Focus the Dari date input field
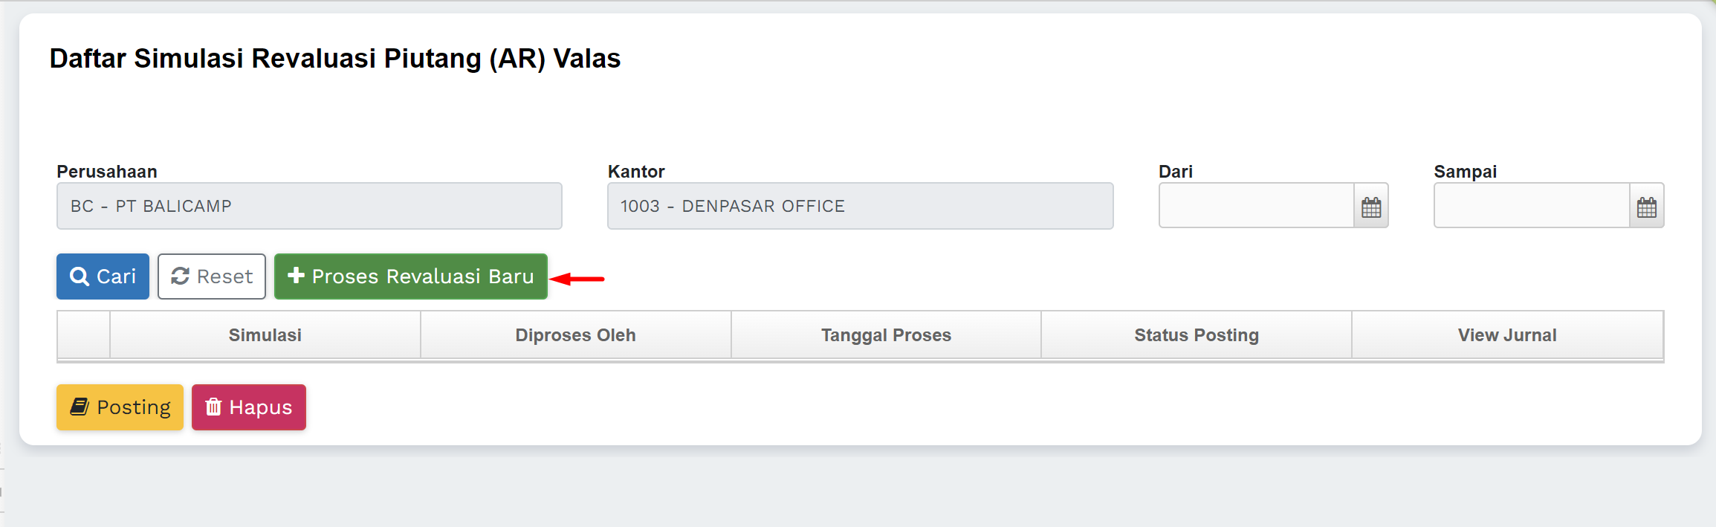Image resolution: width=1716 pixels, height=527 pixels. (1256, 206)
